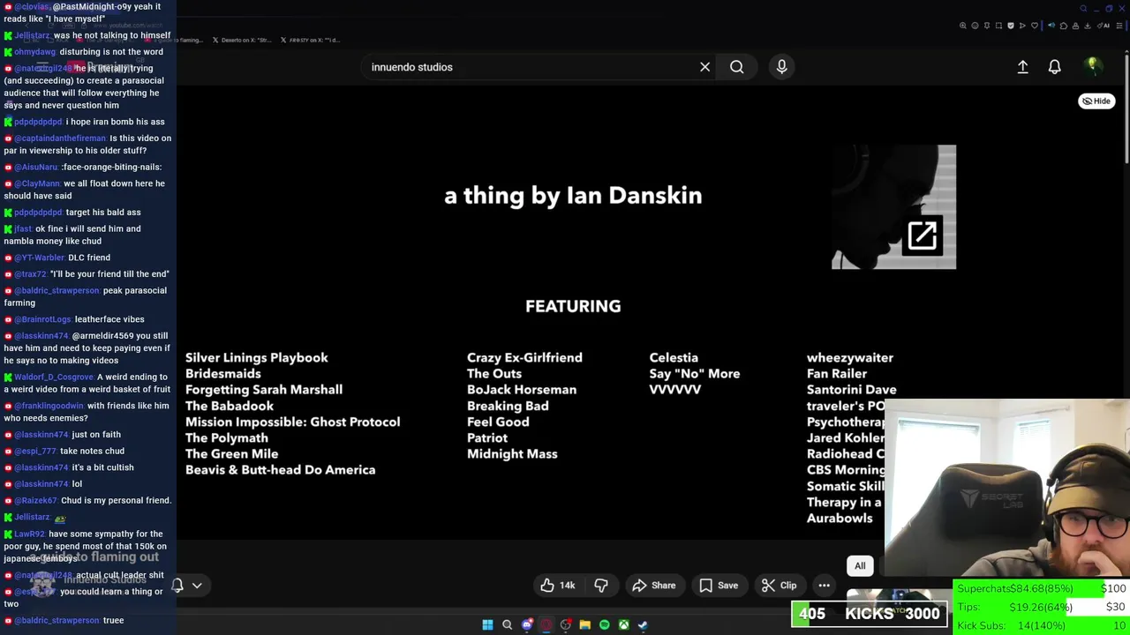Switch to 'FR0STY on X' browser tab
Image resolution: width=1130 pixels, height=635 pixels.
(309, 40)
